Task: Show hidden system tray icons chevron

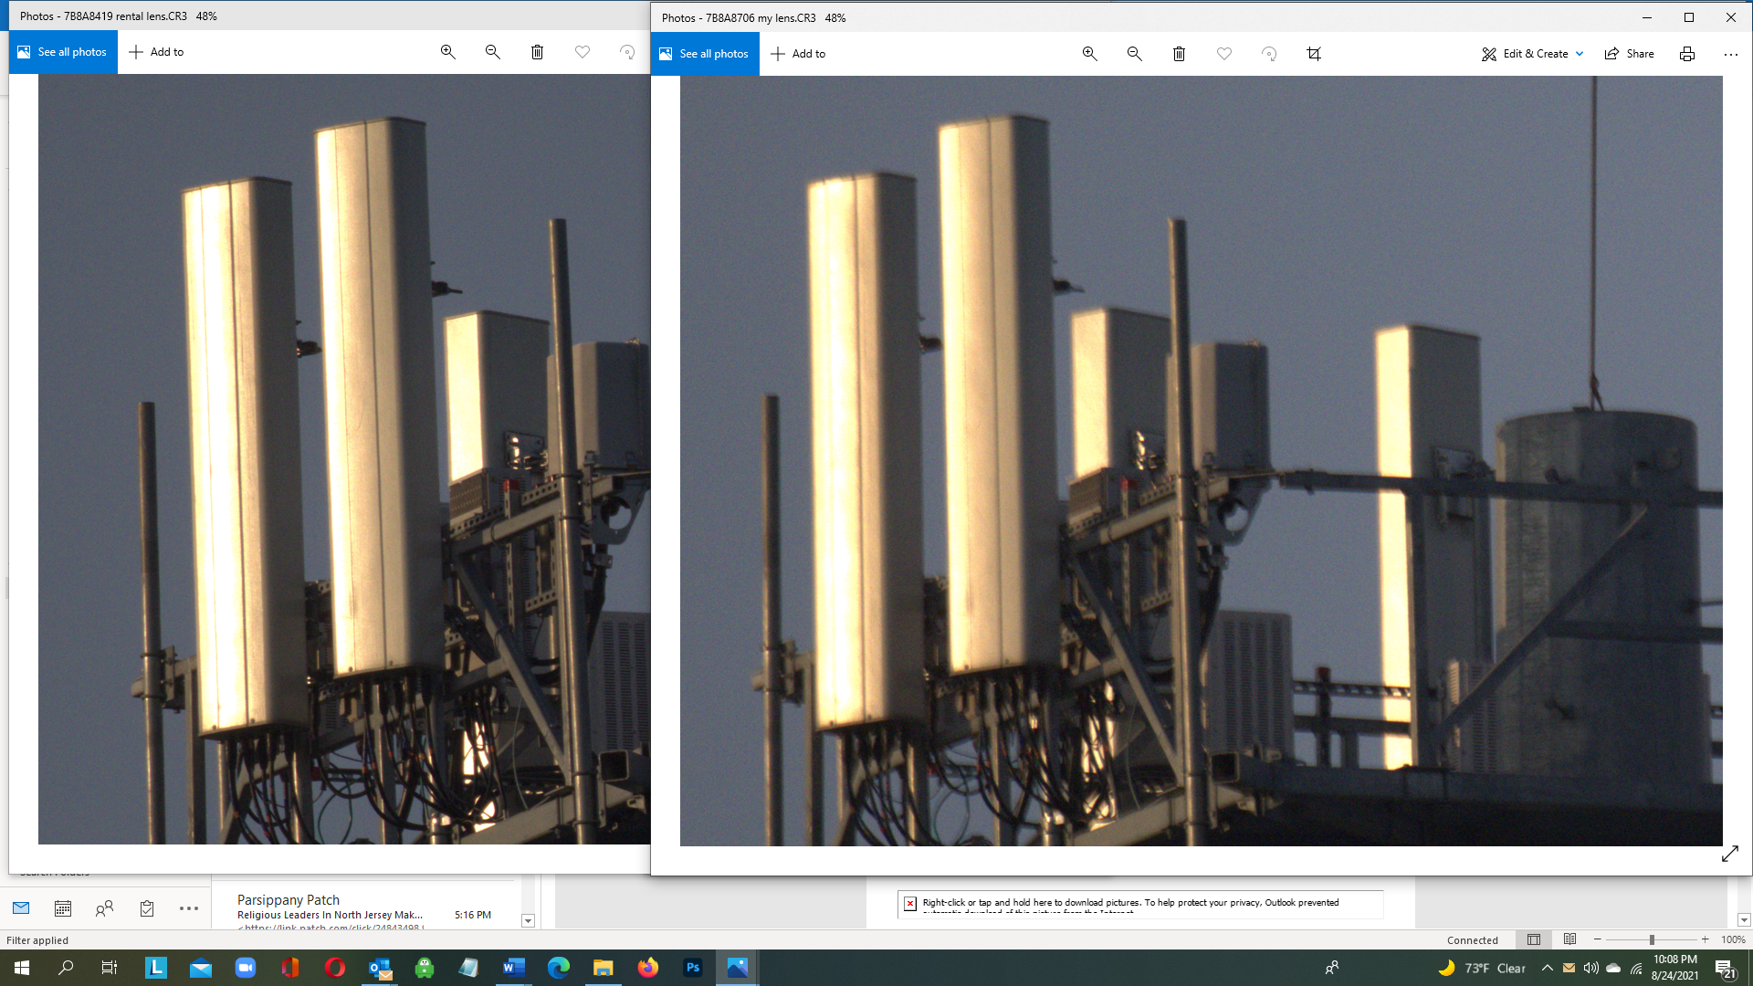Action: click(1547, 968)
